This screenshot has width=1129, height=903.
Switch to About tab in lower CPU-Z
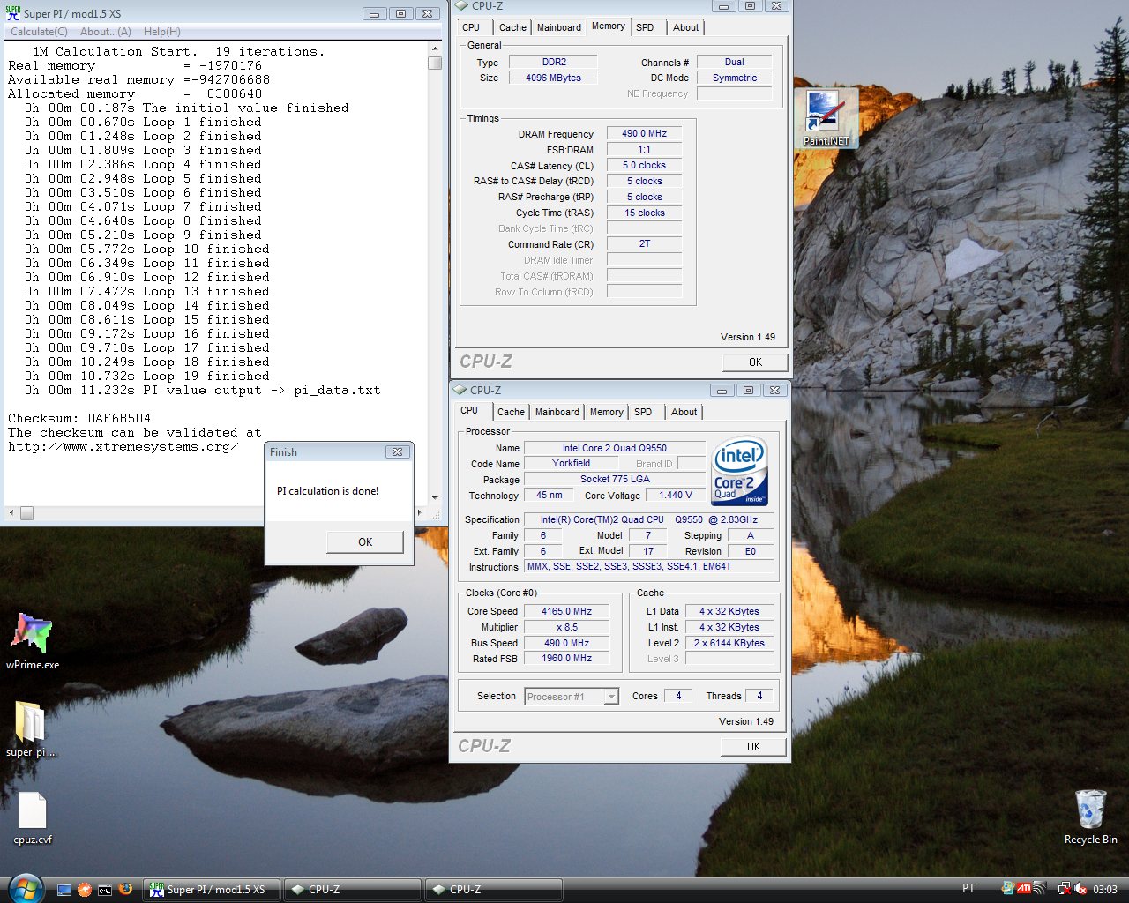tap(684, 412)
